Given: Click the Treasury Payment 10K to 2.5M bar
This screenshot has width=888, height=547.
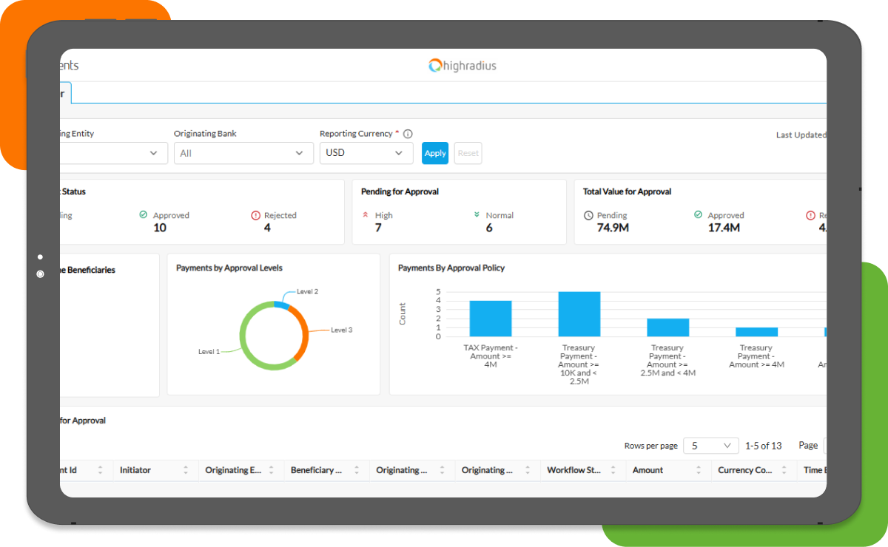Looking at the screenshot, I should (x=579, y=314).
